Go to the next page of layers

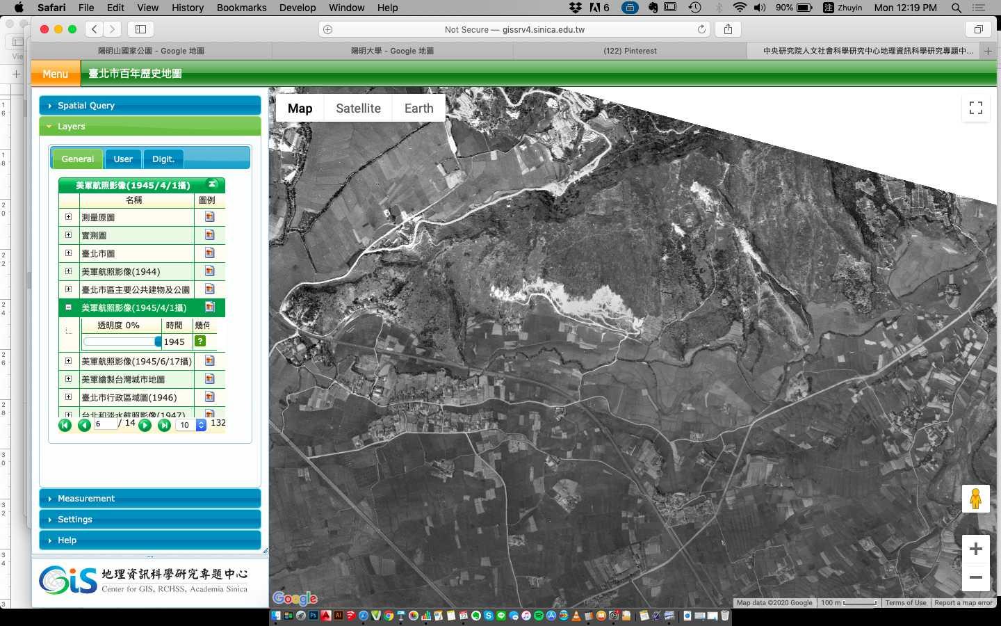click(x=145, y=425)
